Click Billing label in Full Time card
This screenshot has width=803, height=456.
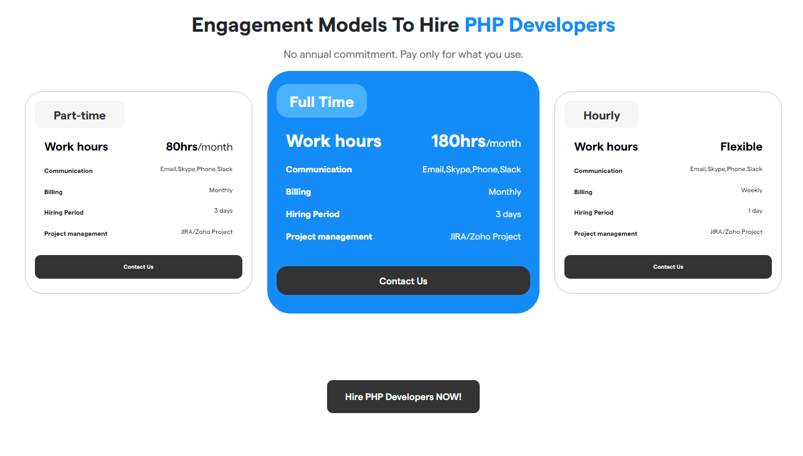tap(298, 192)
